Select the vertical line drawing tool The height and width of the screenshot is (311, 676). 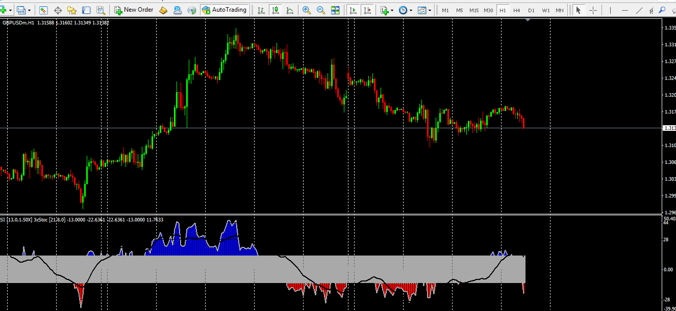pos(610,10)
